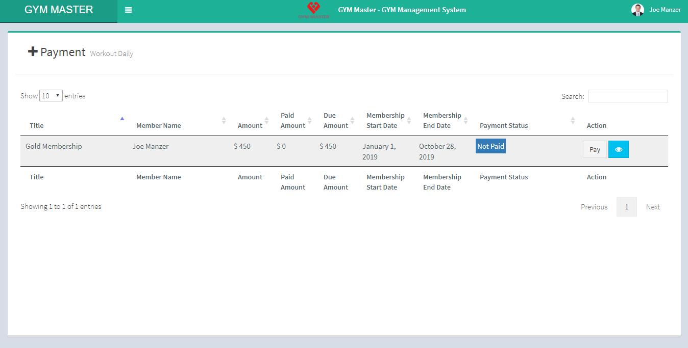The height and width of the screenshot is (348, 688).
Task: Click the GYM MASTER brand title
Action: [x=59, y=10]
